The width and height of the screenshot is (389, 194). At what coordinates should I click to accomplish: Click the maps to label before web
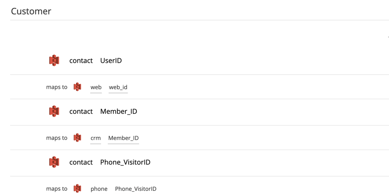point(57,87)
